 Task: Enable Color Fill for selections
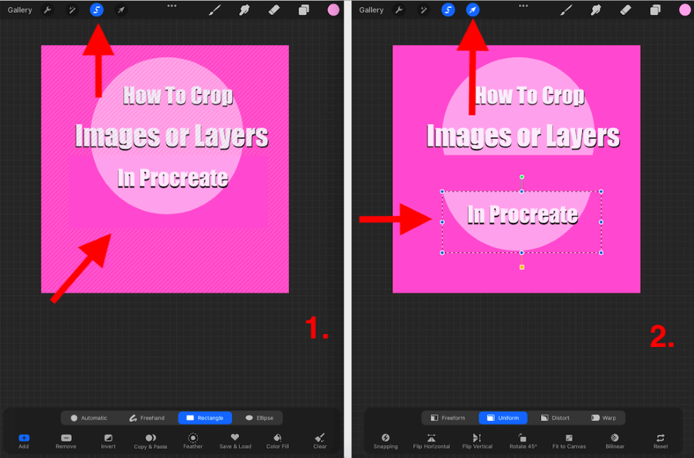(x=277, y=440)
